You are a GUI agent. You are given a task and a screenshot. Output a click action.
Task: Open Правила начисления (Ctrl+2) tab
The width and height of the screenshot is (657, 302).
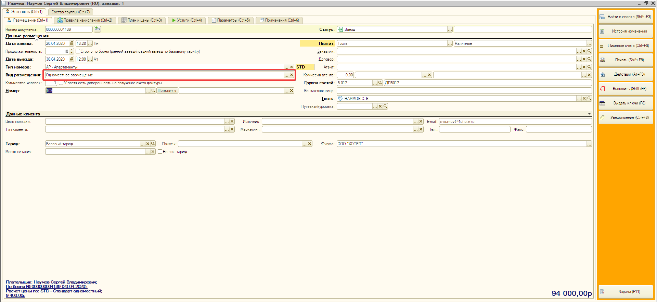click(x=85, y=20)
